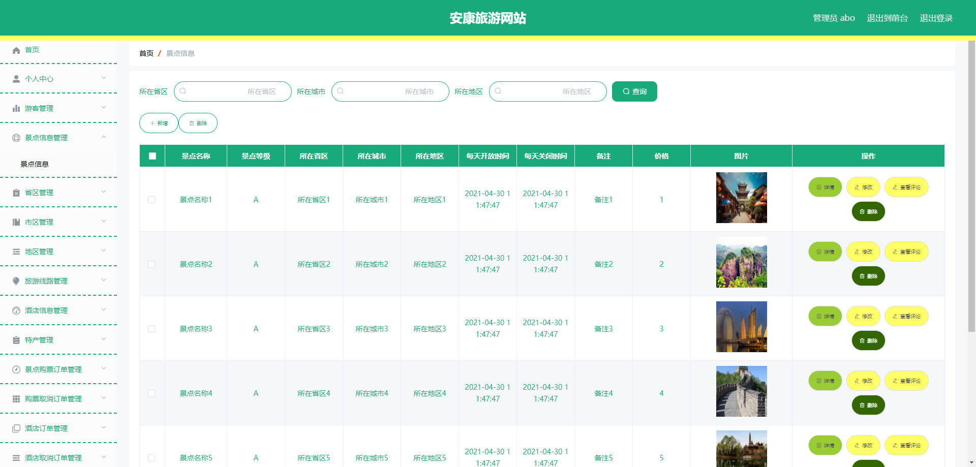Focus the 所在城市 search input
Image resolution: width=976 pixels, height=467 pixels.
[390, 91]
